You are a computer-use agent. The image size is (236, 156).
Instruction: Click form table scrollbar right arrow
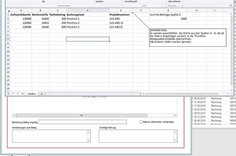click(175, 115)
